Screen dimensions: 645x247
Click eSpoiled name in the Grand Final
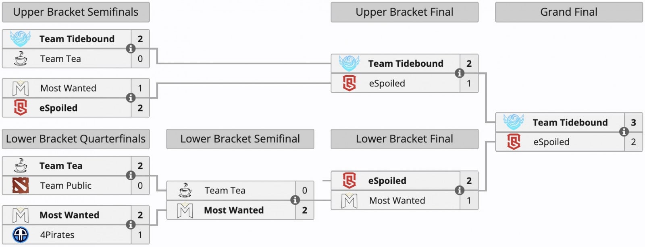[551, 142]
